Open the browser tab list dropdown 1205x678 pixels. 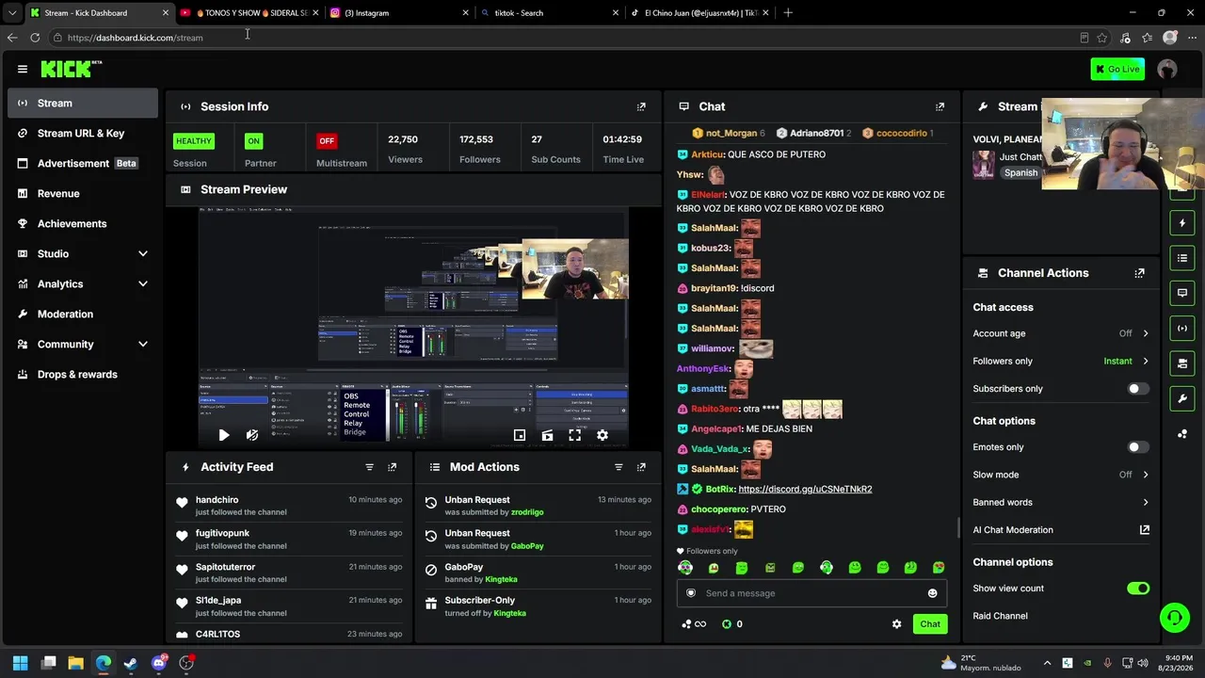click(12, 13)
